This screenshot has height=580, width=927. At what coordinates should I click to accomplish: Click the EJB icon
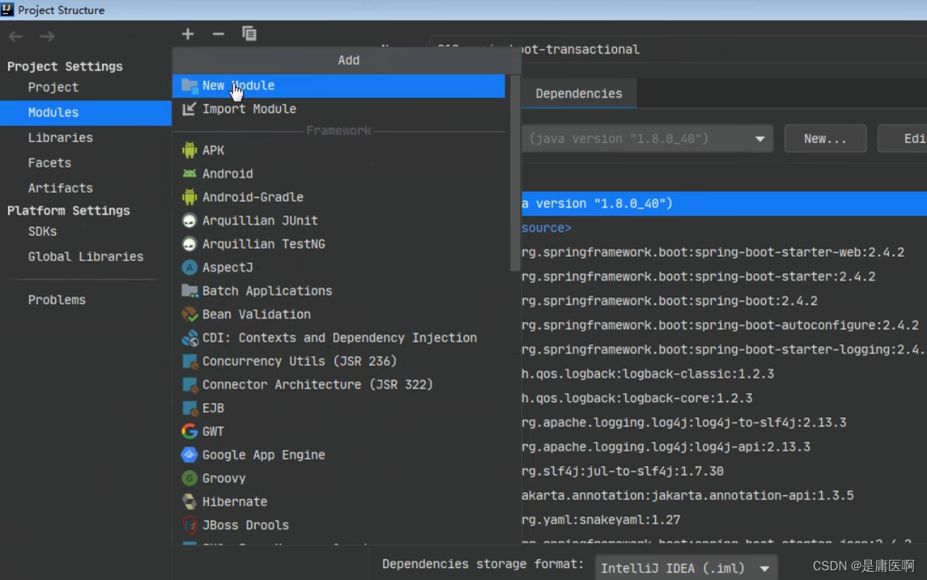coord(189,408)
